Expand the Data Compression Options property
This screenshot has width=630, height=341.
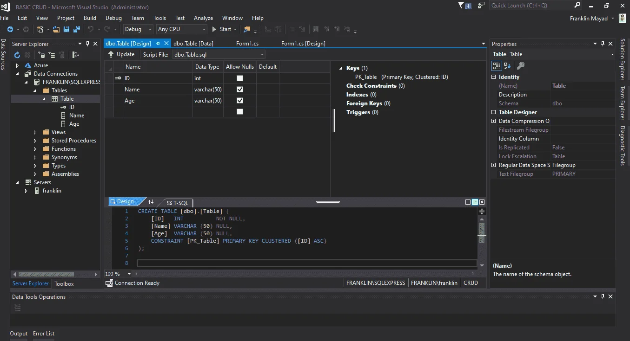[494, 121]
